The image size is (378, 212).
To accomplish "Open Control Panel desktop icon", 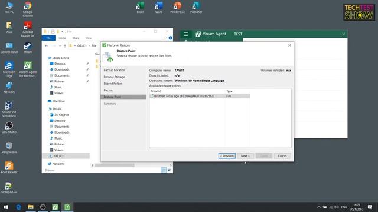I will (x=9, y=48).
